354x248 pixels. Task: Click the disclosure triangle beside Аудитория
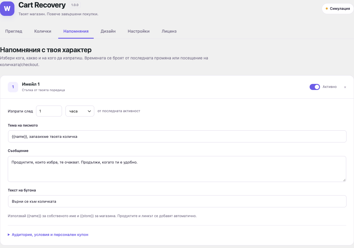click(9, 235)
